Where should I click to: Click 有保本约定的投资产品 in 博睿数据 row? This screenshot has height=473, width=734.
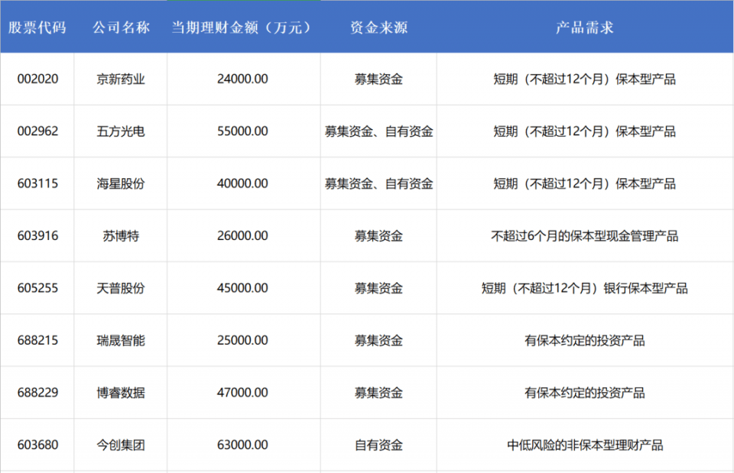(585, 393)
